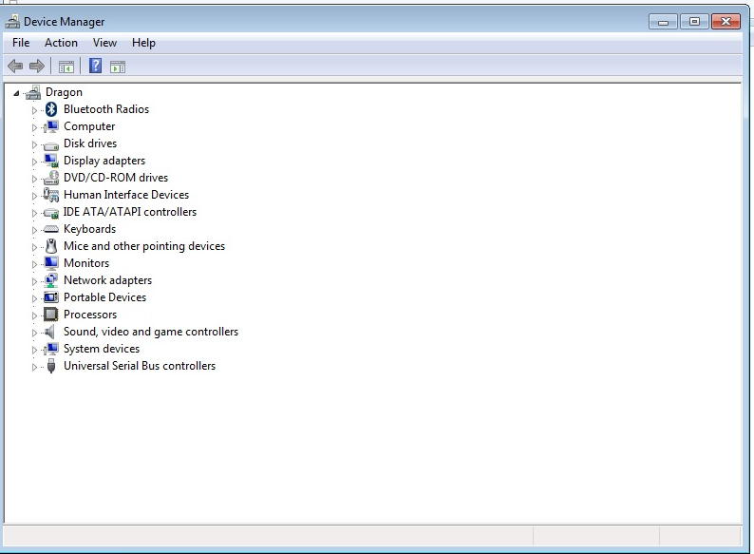Select the Display adapters label
This screenshot has width=754, height=554.
104,161
